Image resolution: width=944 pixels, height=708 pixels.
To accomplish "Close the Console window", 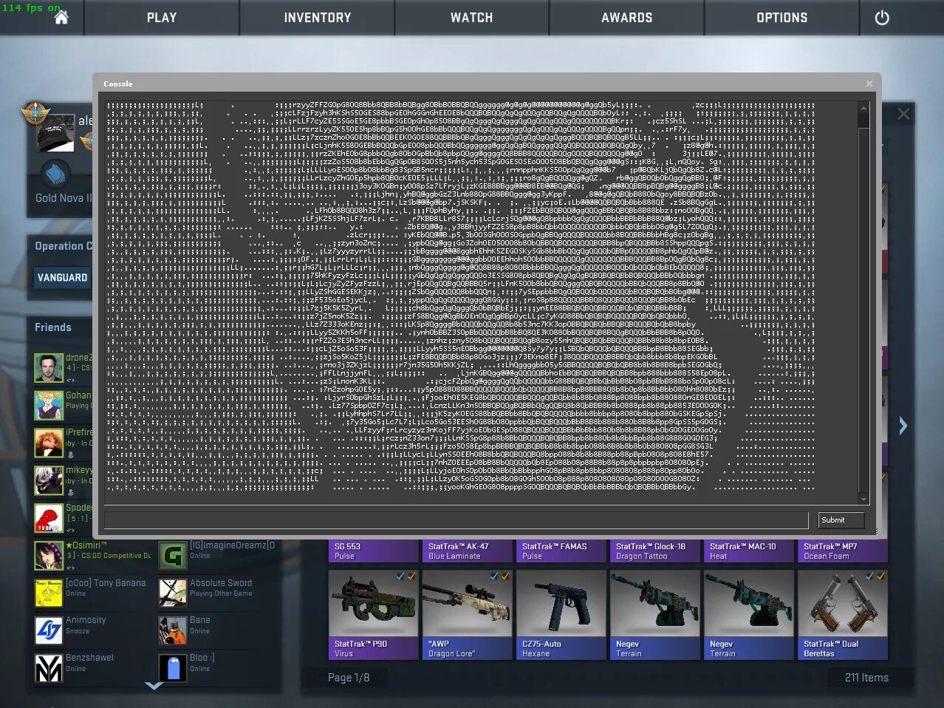I will [x=869, y=84].
